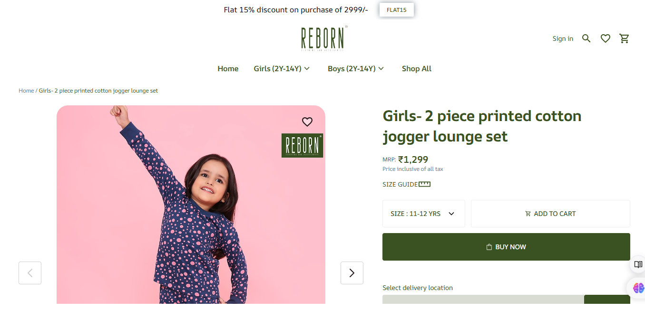Image resolution: width=645 pixels, height=319 pixels.
Task: Open the Shop All menu item
Action: pyautogui.click(x=416, y=69)
